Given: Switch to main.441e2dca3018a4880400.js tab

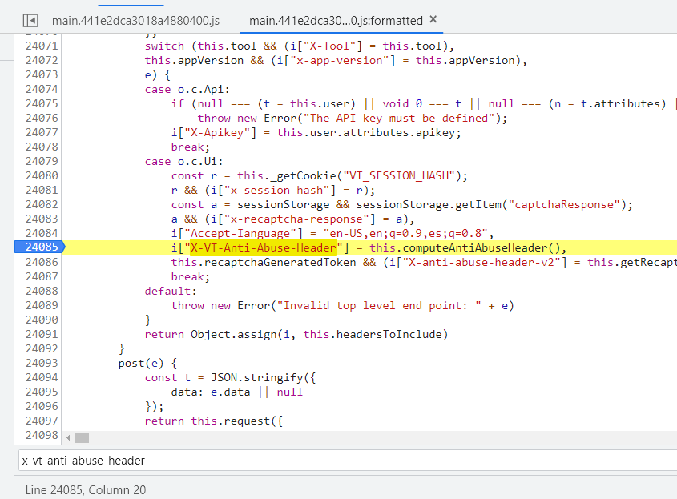Looking at the screenshot, I should point(135,20).
